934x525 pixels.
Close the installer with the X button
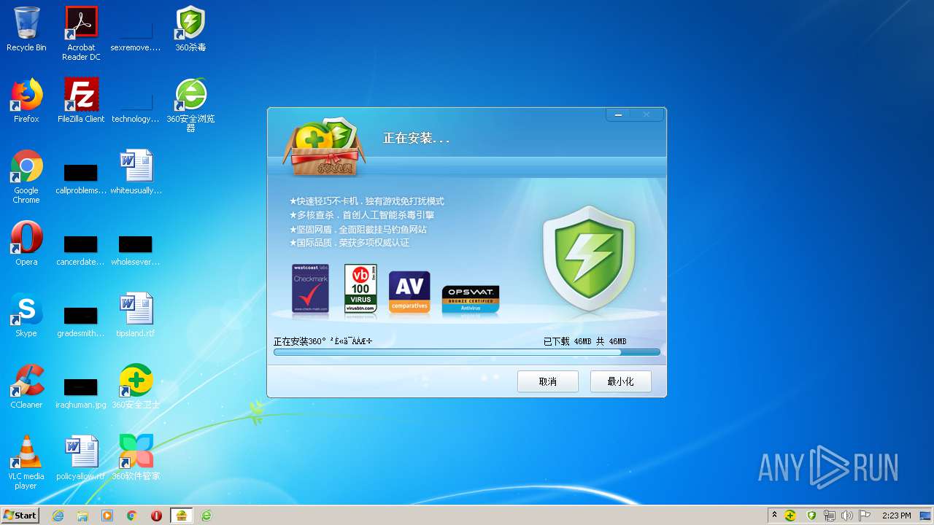[x=647, y=114]
